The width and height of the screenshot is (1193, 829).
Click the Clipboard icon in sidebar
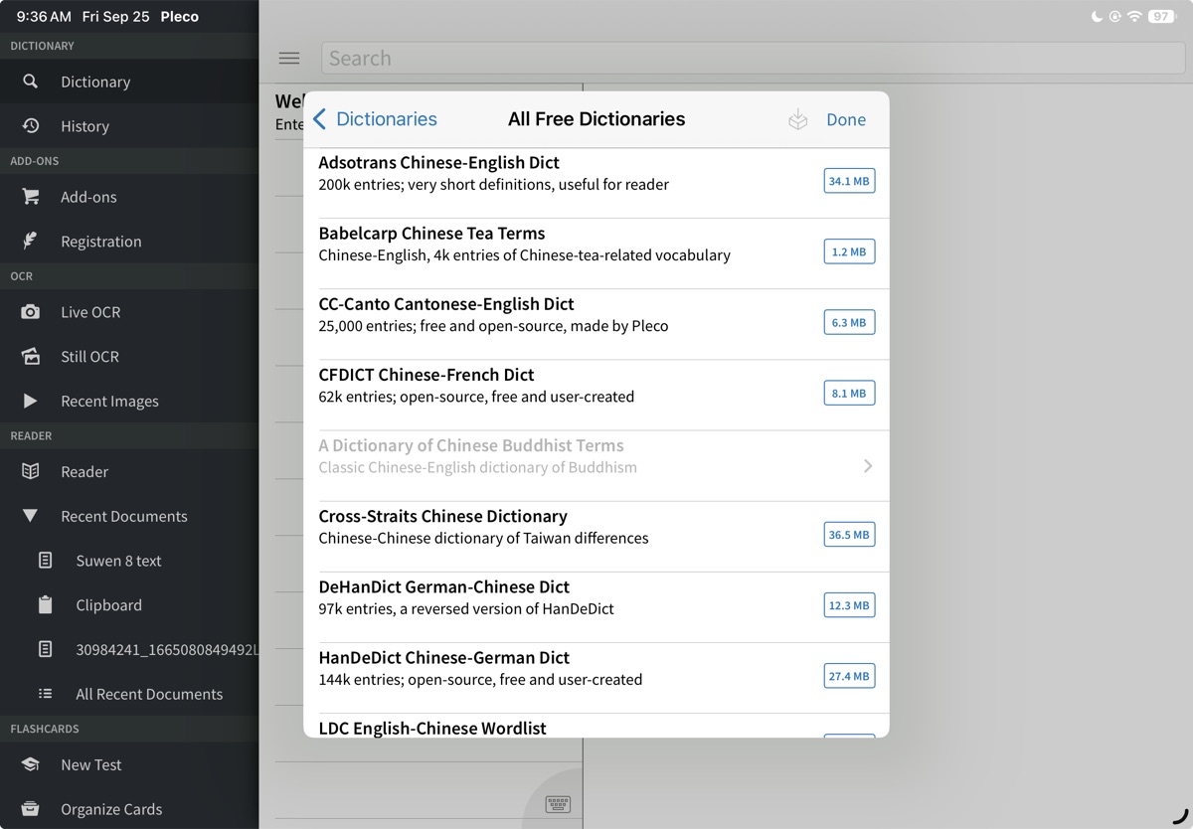point(46,604)
